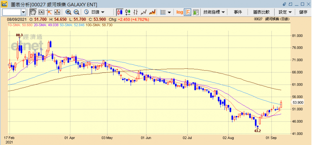Zoom out of the chart
Viewport: 312px width, 145px height.
[x=76, y=12]
